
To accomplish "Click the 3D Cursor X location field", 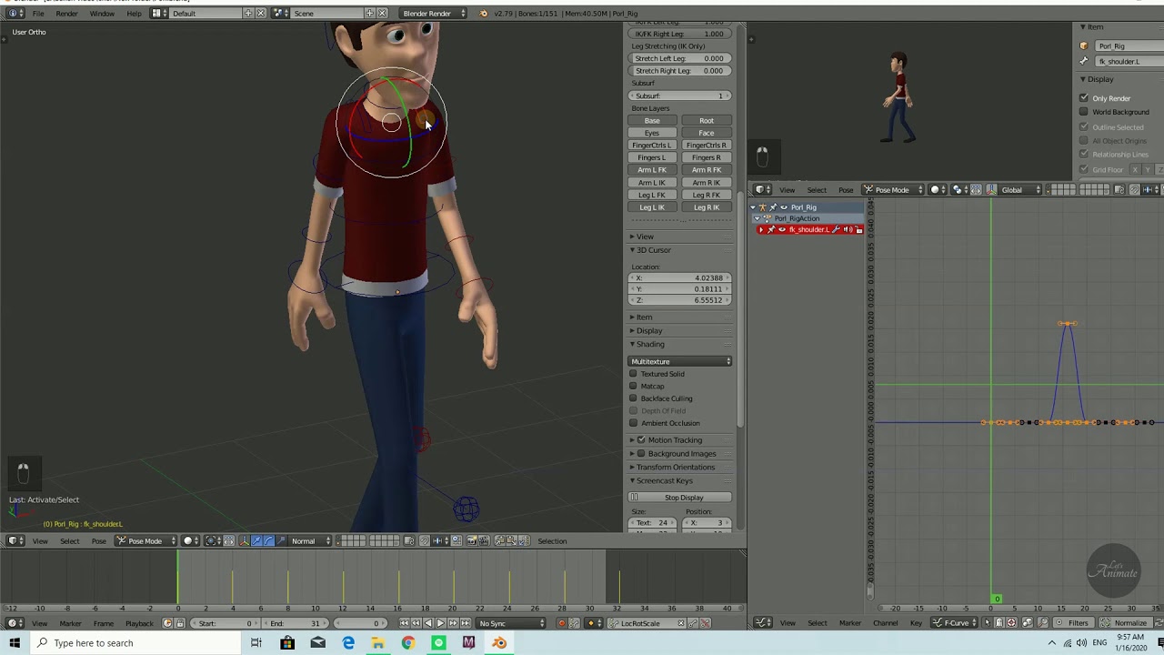I will tap(680, 278).
